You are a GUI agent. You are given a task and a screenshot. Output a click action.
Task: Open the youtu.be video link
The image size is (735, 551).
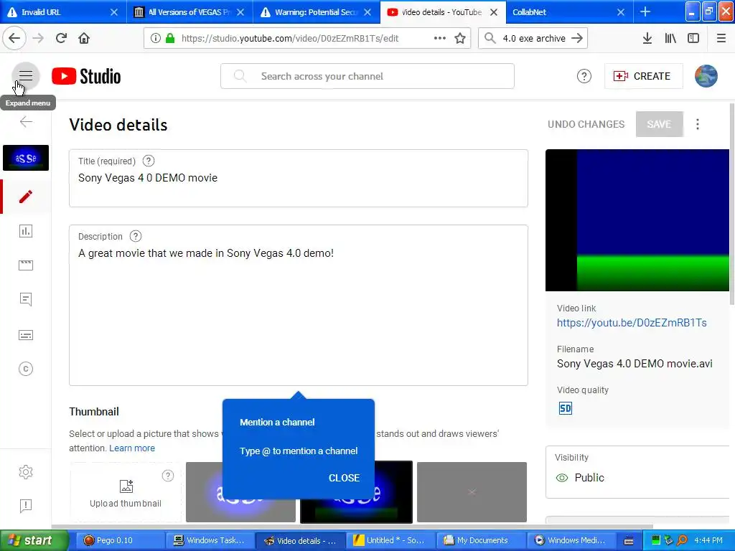[632, 322]
